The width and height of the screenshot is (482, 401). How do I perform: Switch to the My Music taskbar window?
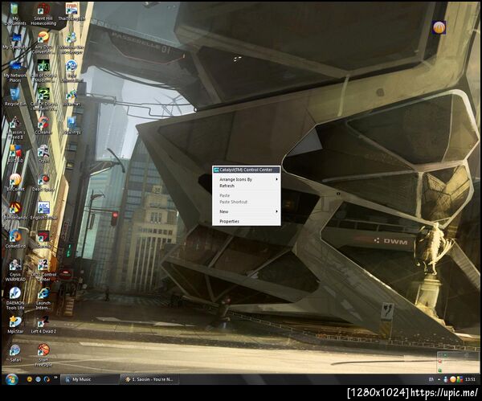pyautogui.click(x=89, y=379)
